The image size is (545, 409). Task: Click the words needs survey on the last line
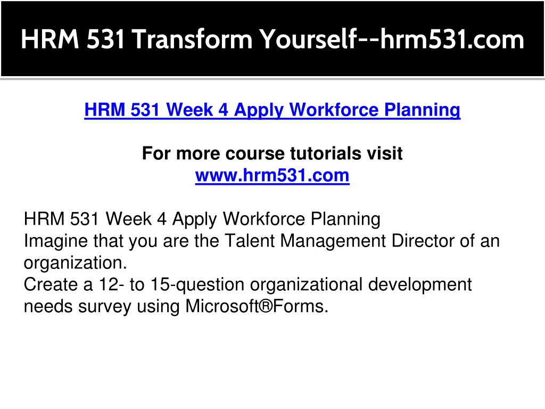pos(78,306)
